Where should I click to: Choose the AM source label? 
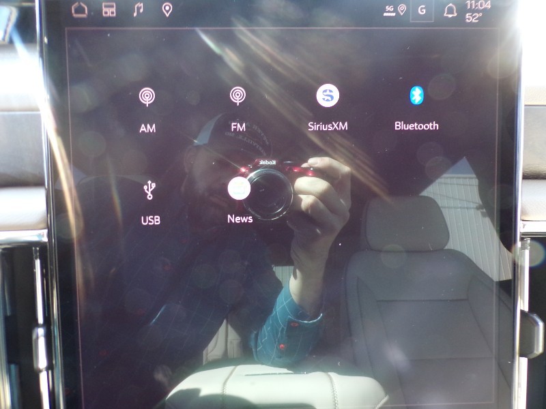pos(147,127)
